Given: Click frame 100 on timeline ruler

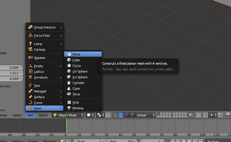Looking at the screenshot, I should coord(202,135).
